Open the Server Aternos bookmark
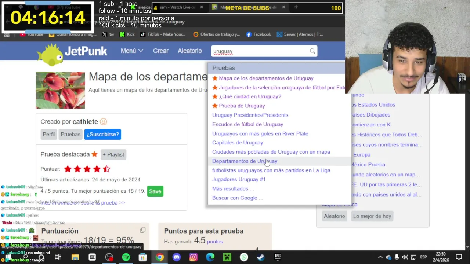 point(300,34)
